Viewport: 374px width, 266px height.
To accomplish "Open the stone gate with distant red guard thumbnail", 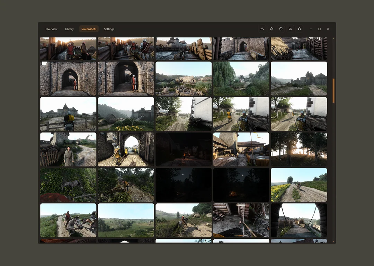I will pyautogui.click(x=68, y=79).
